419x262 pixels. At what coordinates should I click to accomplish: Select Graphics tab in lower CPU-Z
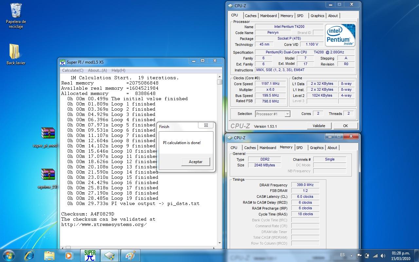(317, 148)
